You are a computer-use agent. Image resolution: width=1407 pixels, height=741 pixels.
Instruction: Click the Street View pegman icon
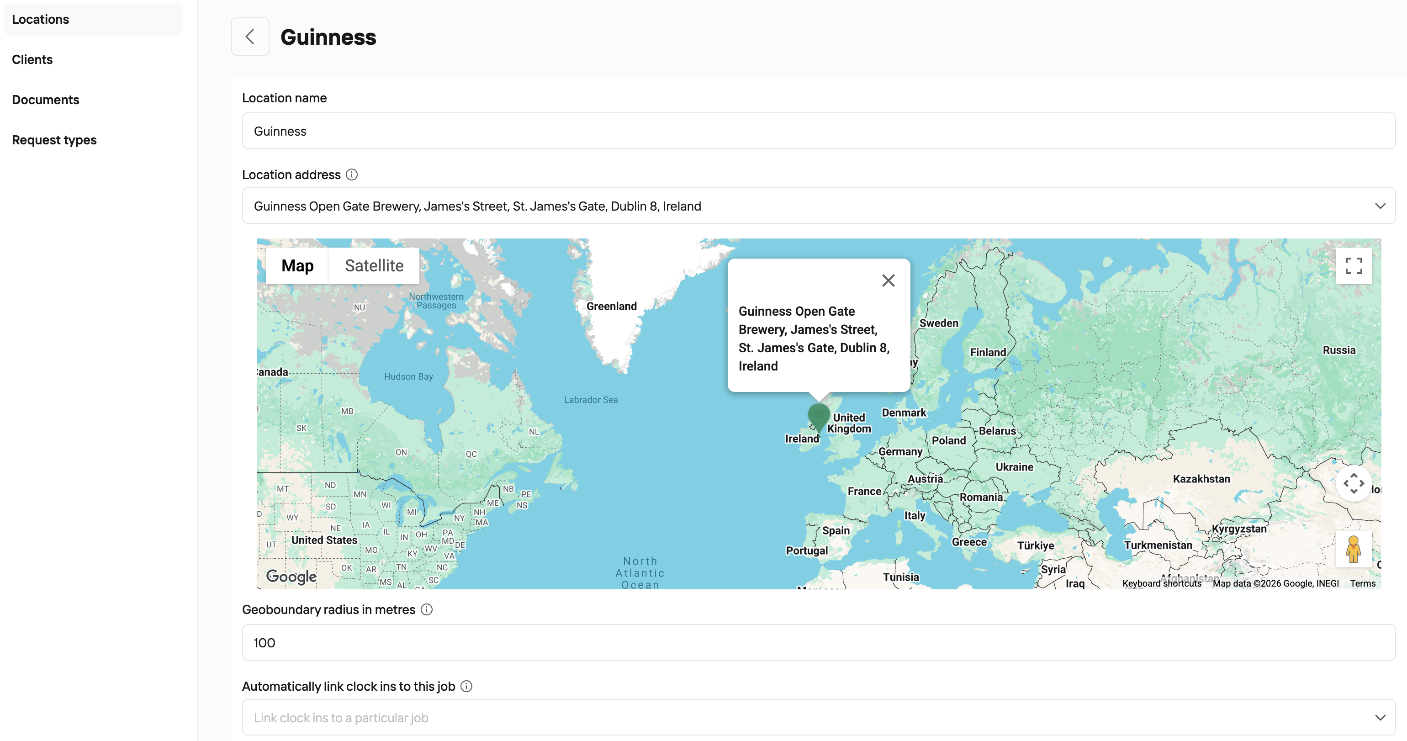click(x=1354, y=549)
